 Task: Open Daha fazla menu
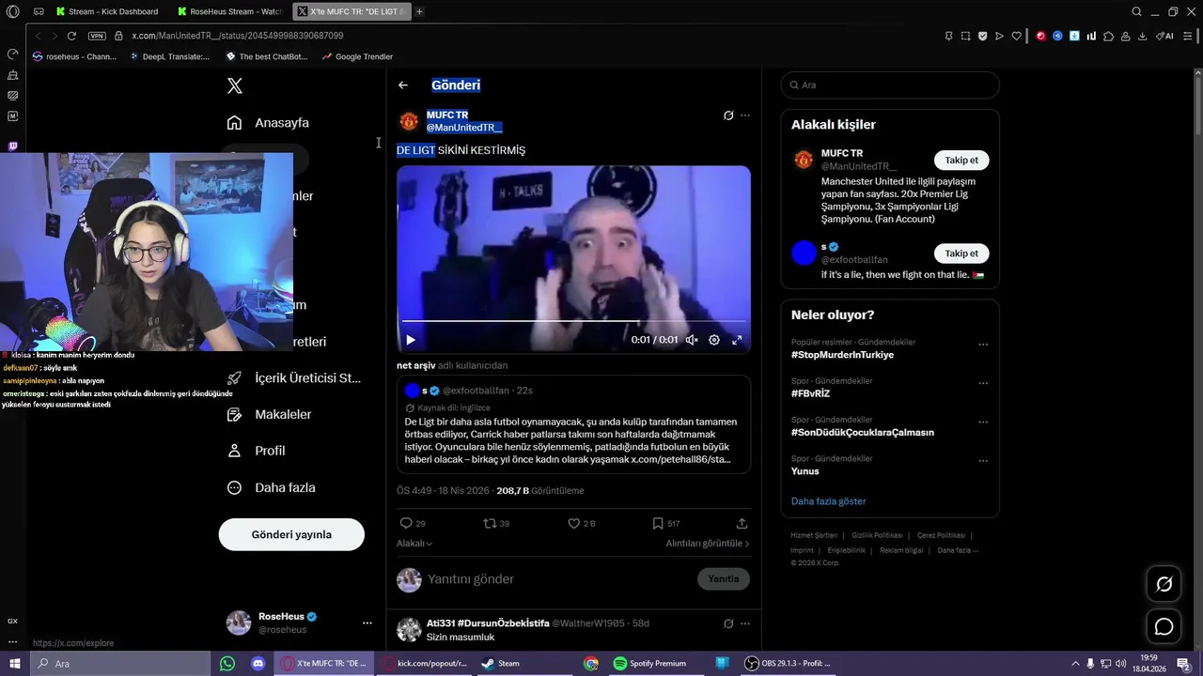(x=271, y=487)
